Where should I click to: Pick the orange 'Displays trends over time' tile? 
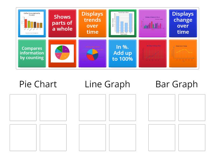[x=92, y=23]
